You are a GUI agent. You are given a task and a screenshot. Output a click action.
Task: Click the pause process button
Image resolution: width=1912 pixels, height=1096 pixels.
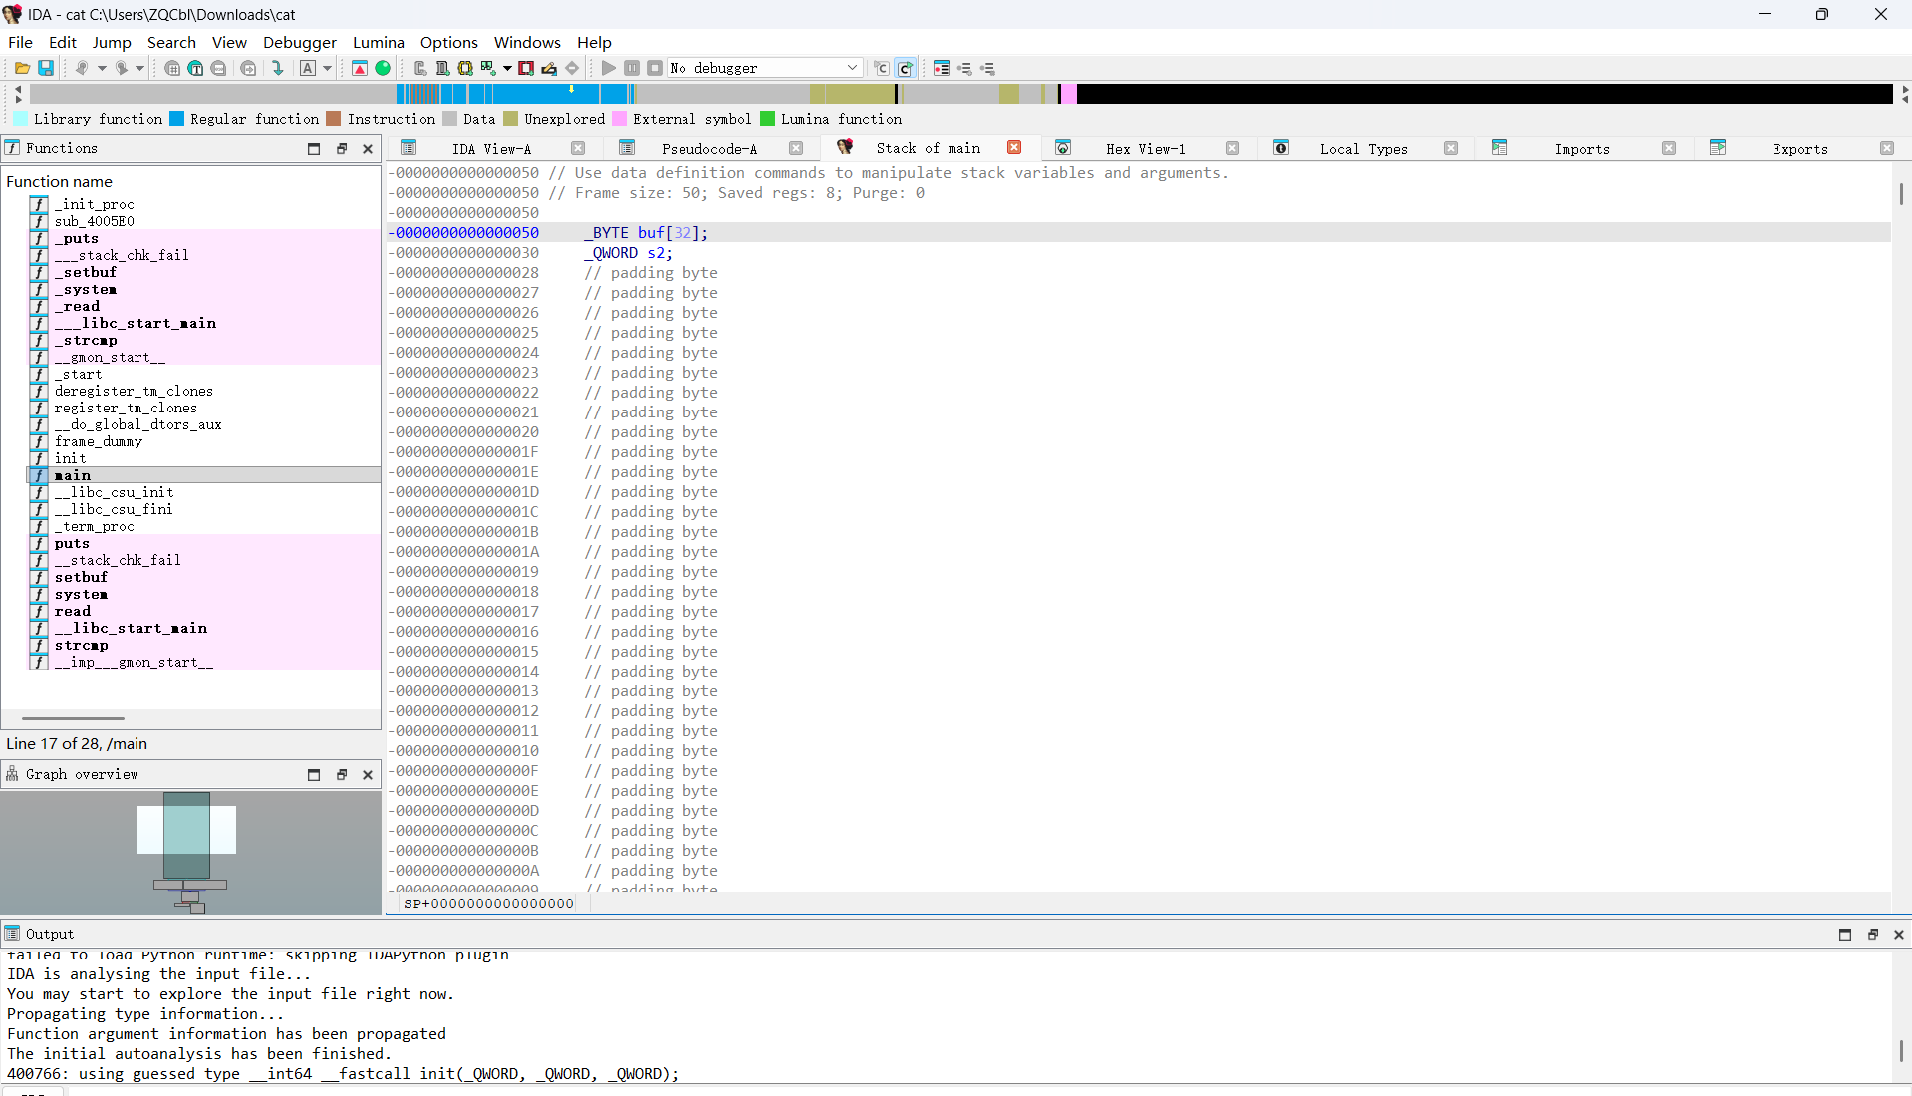632,68
